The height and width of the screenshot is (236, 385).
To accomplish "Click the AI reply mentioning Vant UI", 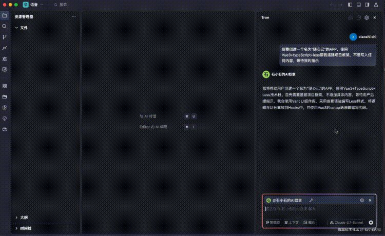I will click(x=319, y=98).
